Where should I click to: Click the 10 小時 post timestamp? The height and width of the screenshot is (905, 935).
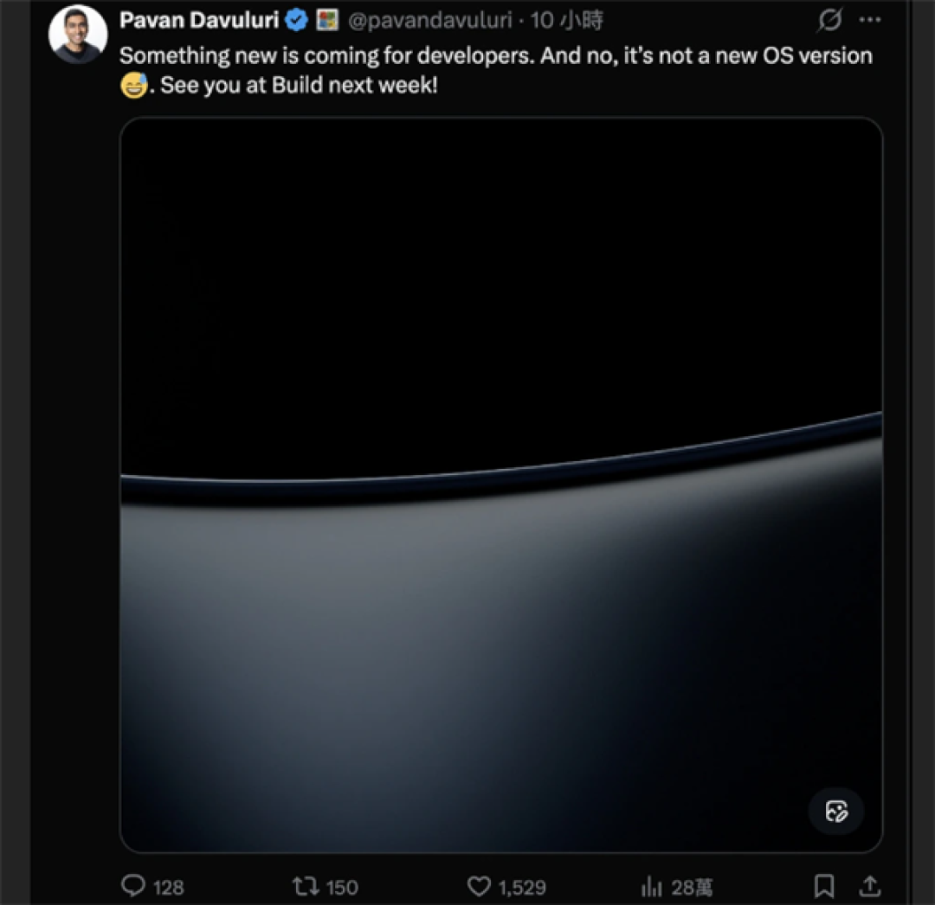pyautogui.click(x=566, y=20)
